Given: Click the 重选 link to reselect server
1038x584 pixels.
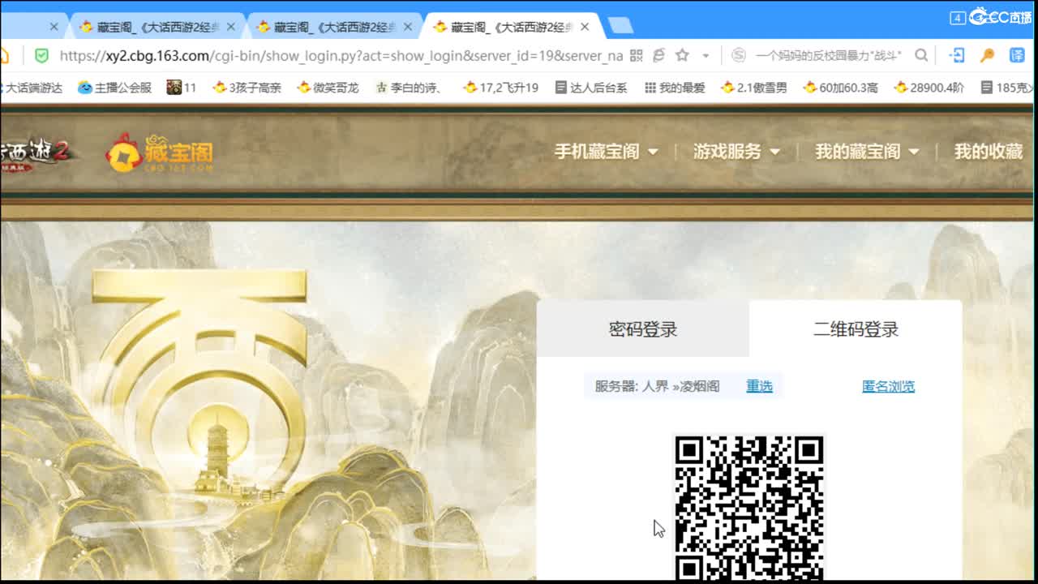Looking at the screenshot, I should (758, 387).
